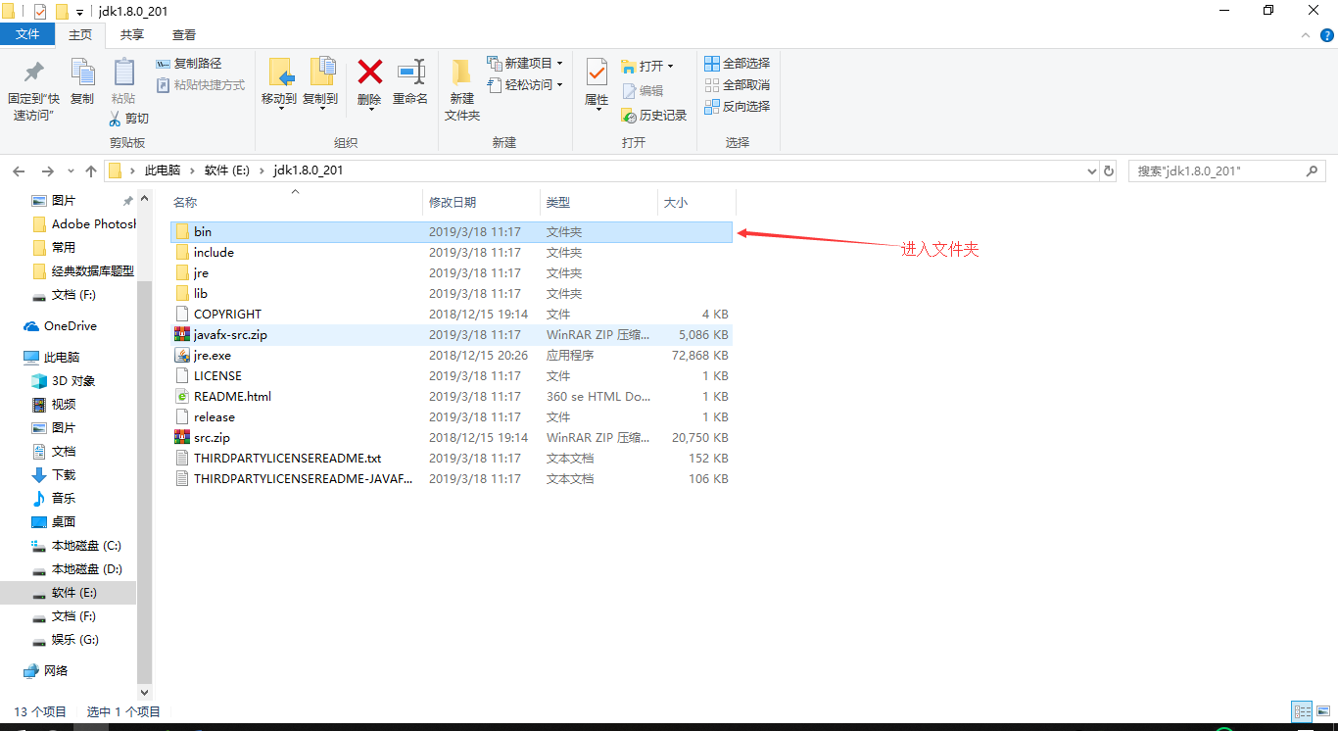Open the address bar history dropdown
Screen dimensions: 1338x731
point(1092,171)
